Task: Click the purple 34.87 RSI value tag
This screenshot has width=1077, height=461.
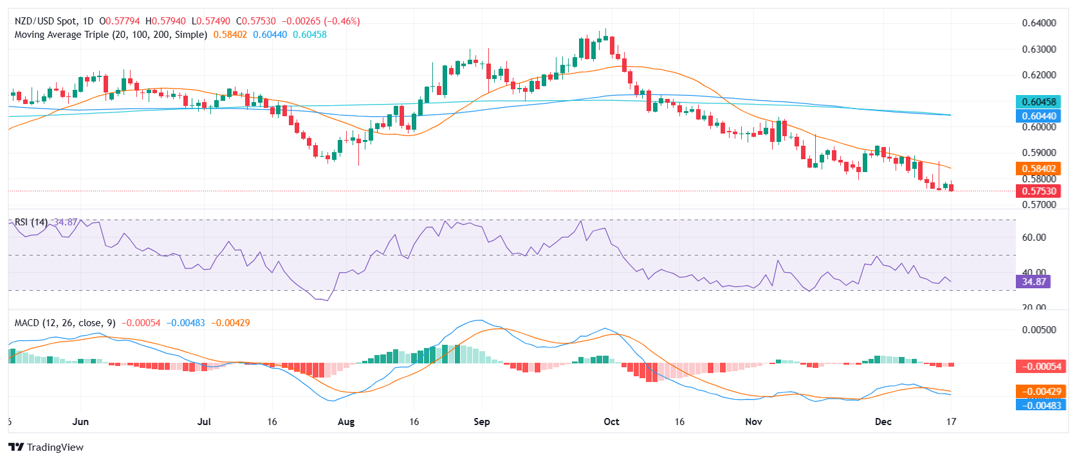Action: coord(1033,282)
